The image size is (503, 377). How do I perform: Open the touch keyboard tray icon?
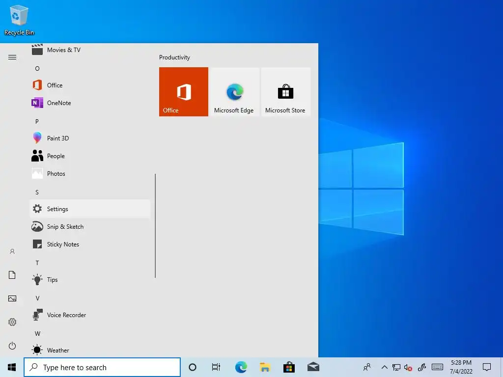(x=438, y=367)
